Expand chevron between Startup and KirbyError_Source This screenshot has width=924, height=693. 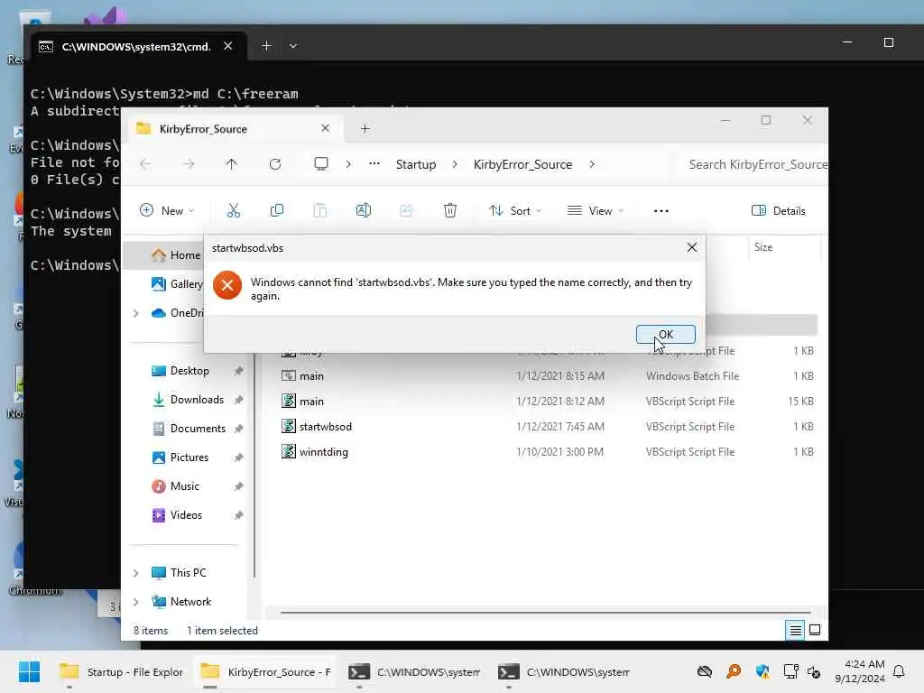[455, 164]
